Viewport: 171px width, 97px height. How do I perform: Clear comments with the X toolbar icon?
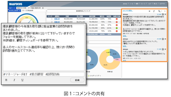point(149,11)
